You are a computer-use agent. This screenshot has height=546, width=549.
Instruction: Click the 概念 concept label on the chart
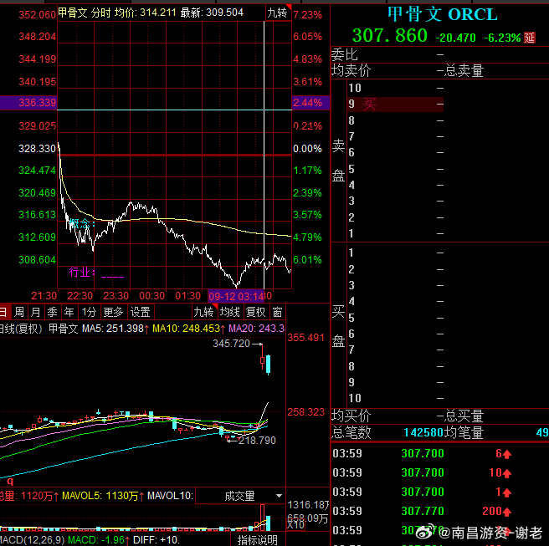(82, 223)
